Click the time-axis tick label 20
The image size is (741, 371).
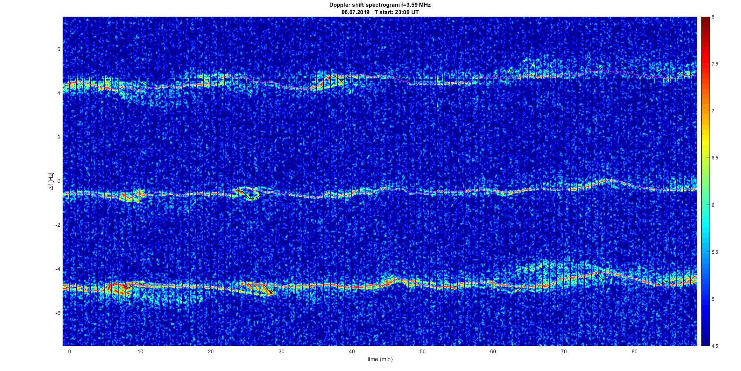tap(210, 351)
